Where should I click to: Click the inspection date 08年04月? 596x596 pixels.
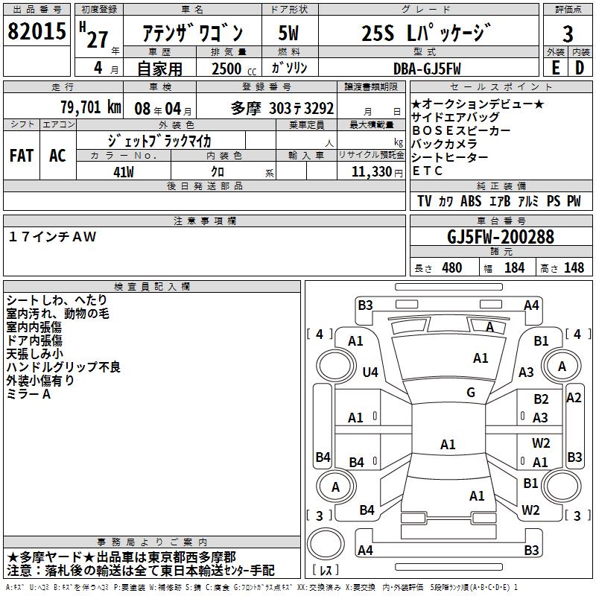pos(163,109)
